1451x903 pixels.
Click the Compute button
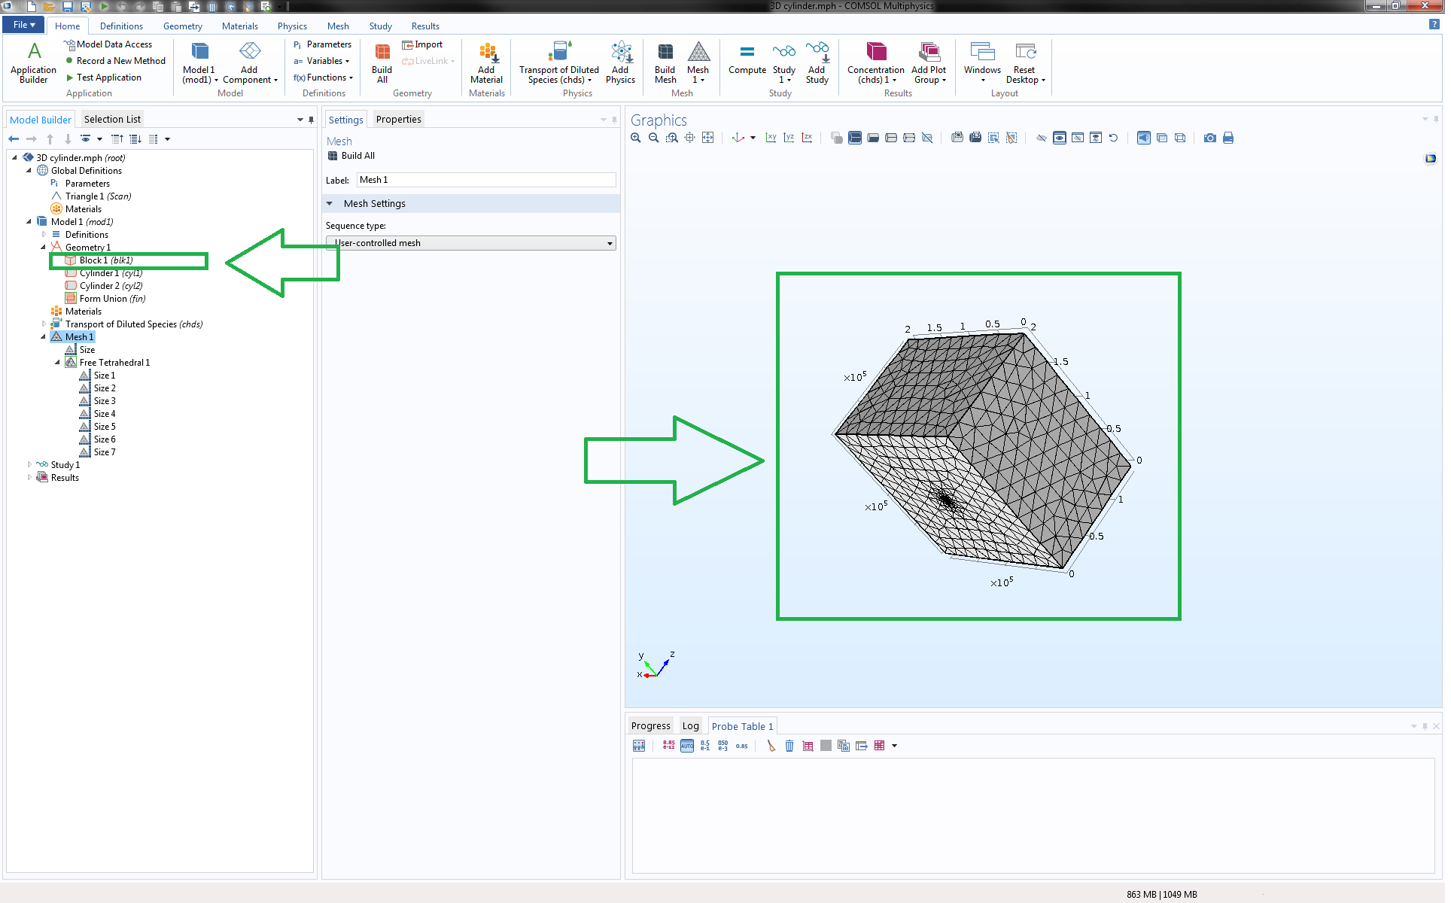[x=749, y=60]
